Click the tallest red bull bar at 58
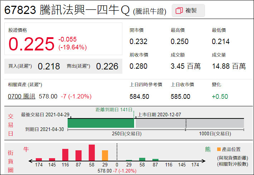Screen dimensions: 254x175 click(92, 153)
